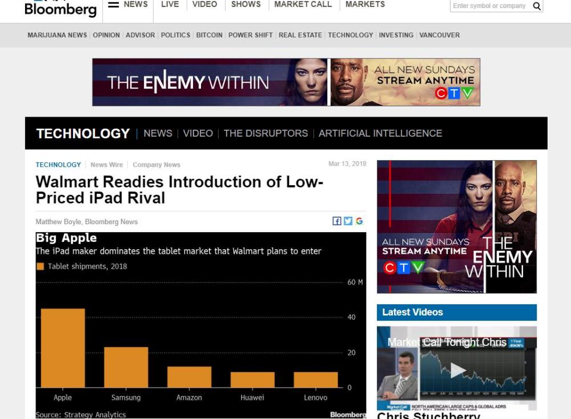Click Matthew Boyle, Bloomberg News byline
The height and width of the screenshot is (419, 571).
pyautogui.click(x=87, y=222)
